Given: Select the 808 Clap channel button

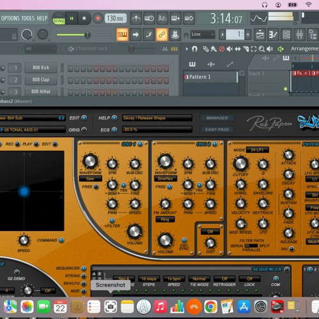Looking at the screenshot, I should point(41,80).
